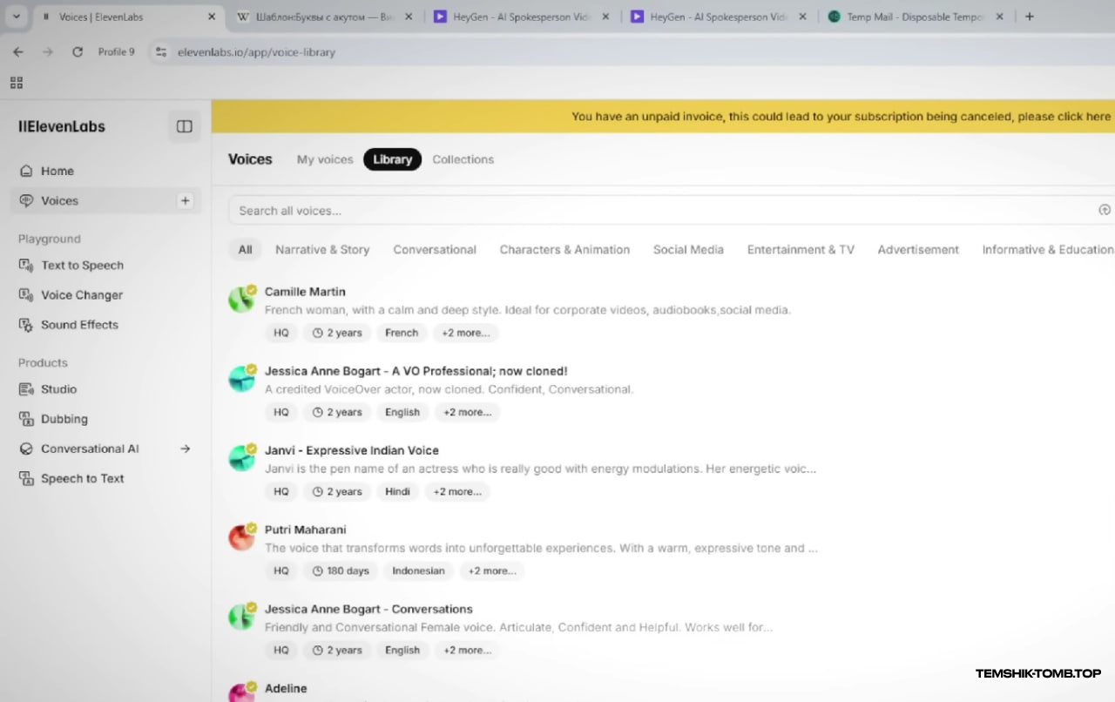Expand +2 more tags on Camille Martin
The image size is (1115, 702).
click(465, 333)
